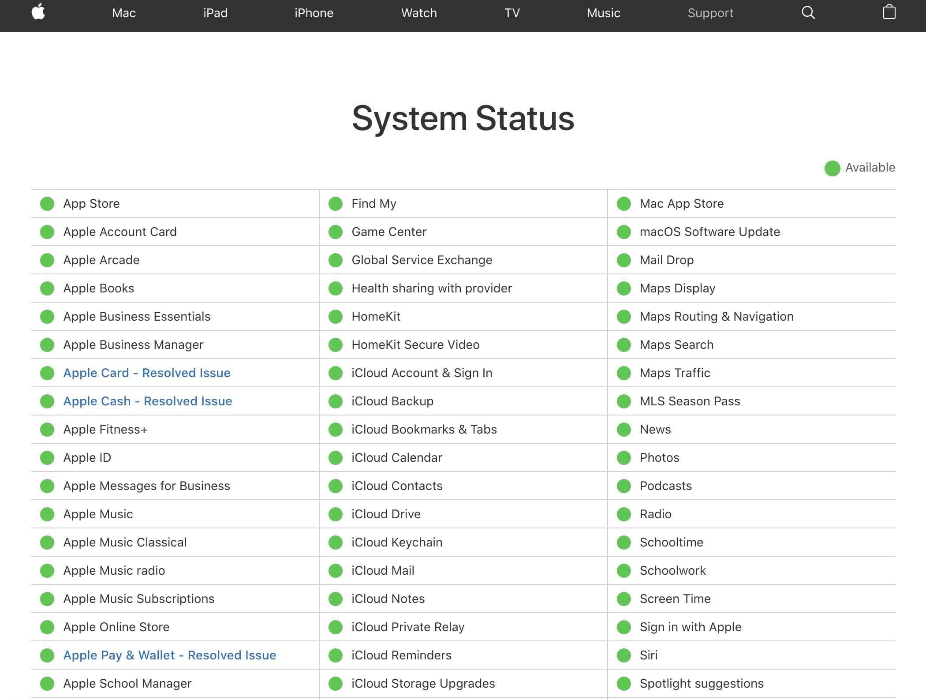The width and height of the screenshot is (926, 700).
Task: Select the Apple Fitness+ entry
Action: coord(105,430)
